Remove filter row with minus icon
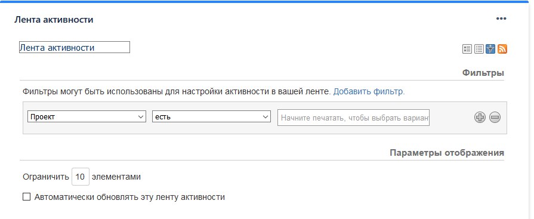 point(495,118)
